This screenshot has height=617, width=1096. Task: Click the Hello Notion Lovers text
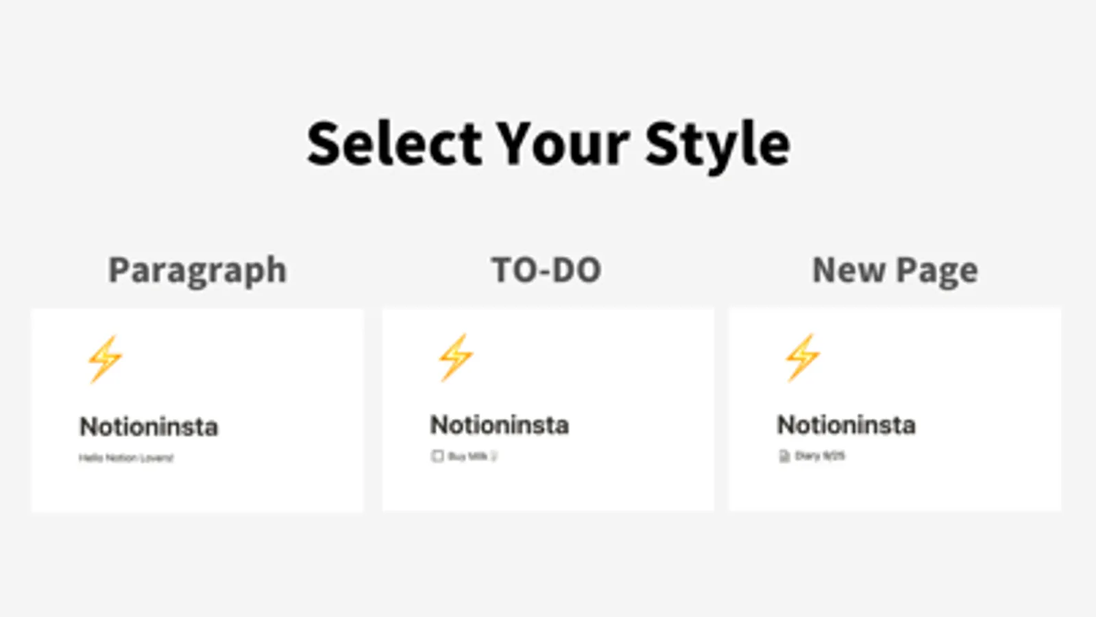[x=126, y=458]
